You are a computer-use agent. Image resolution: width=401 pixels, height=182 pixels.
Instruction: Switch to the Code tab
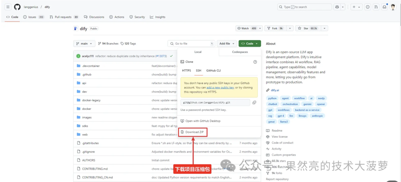(12, 17)
